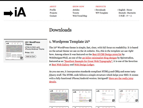The width and height of the screenshot is (143, 108).
Task: Select Downloads in the Products menu
Action: (101, 10)
